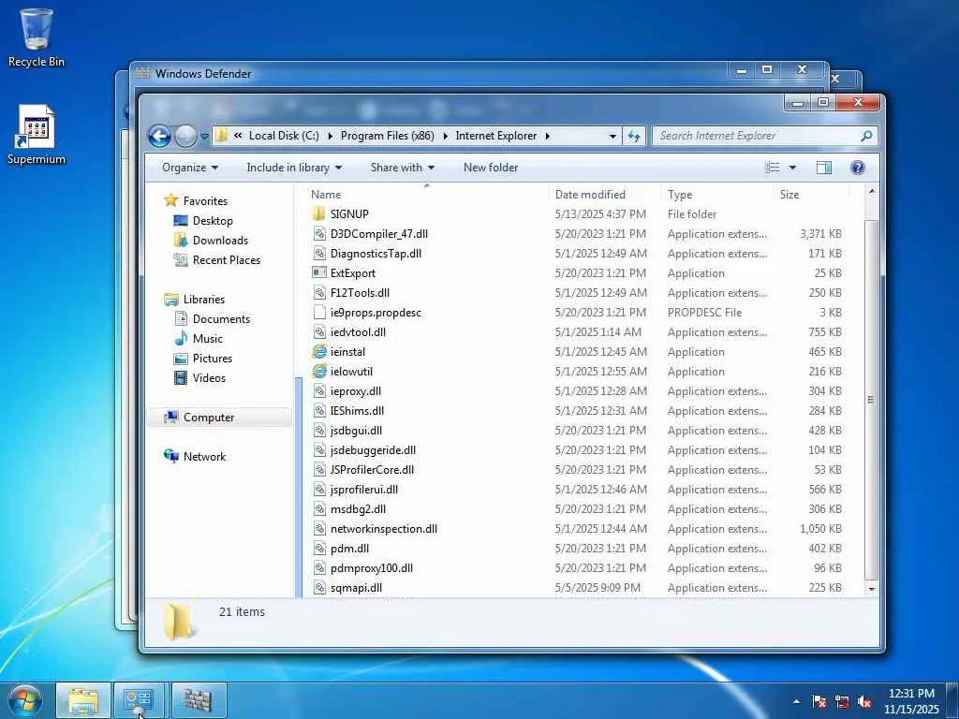This screenshot has width=959, height=719.
Task: Click the Windows Defender window title
Action: point(203,73)
